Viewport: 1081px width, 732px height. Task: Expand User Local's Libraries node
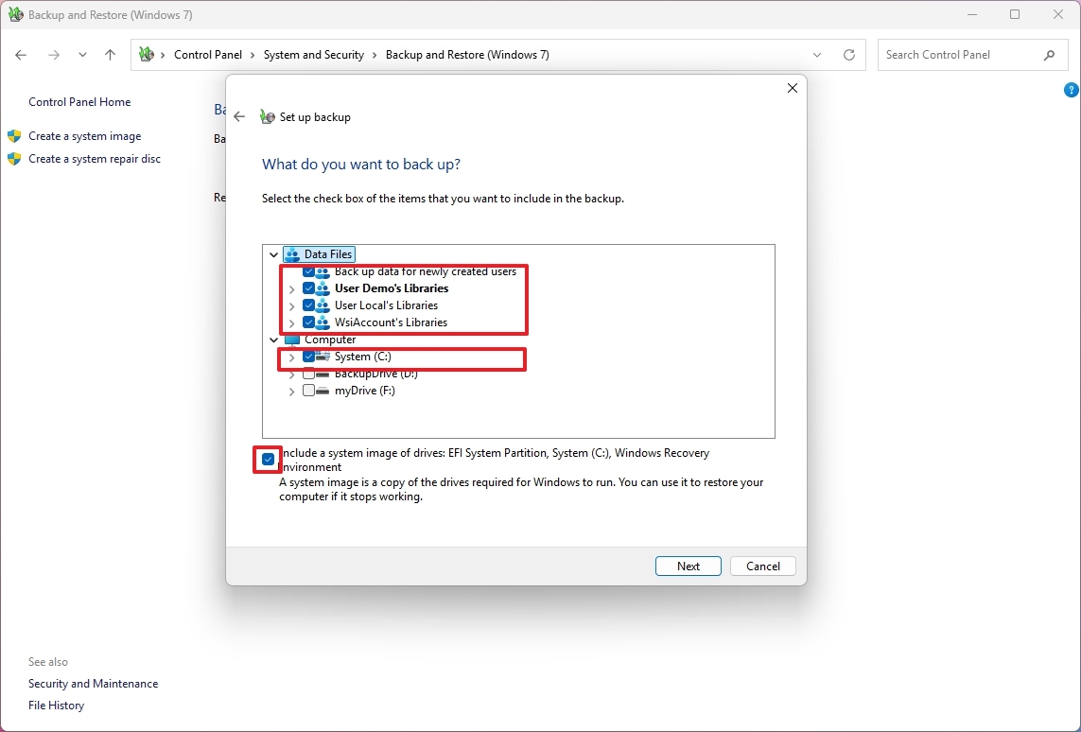point(291,306)
